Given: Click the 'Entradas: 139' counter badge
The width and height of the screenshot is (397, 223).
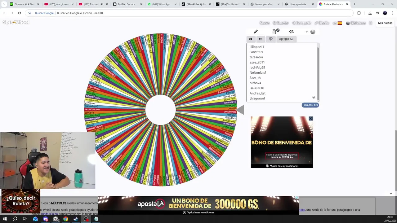Looking at the screenshot, I should [310, 105].
